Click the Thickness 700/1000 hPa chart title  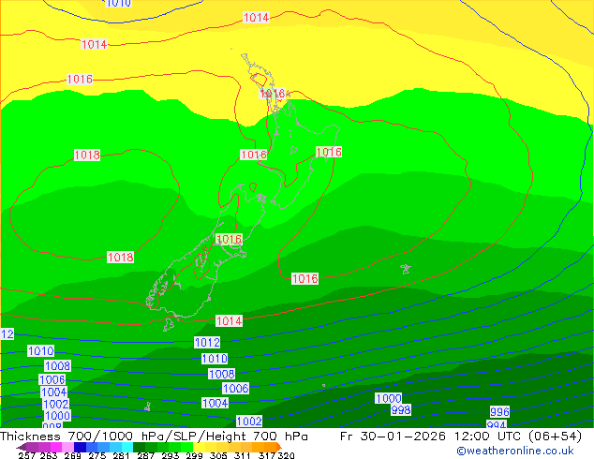[155, 437]
